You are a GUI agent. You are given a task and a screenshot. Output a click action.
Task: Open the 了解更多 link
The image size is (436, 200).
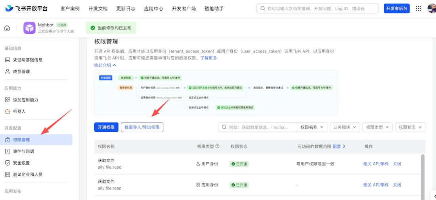[x=208, y=58]
